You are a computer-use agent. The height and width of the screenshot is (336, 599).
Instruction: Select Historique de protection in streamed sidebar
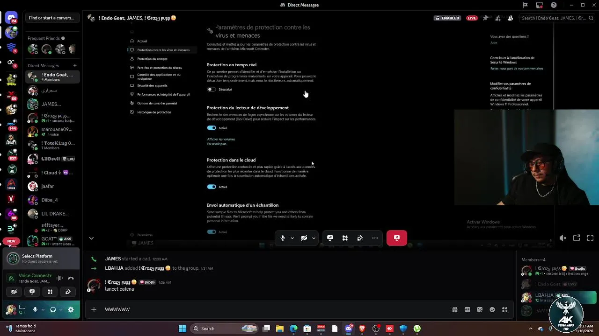(x=154, y=112)
